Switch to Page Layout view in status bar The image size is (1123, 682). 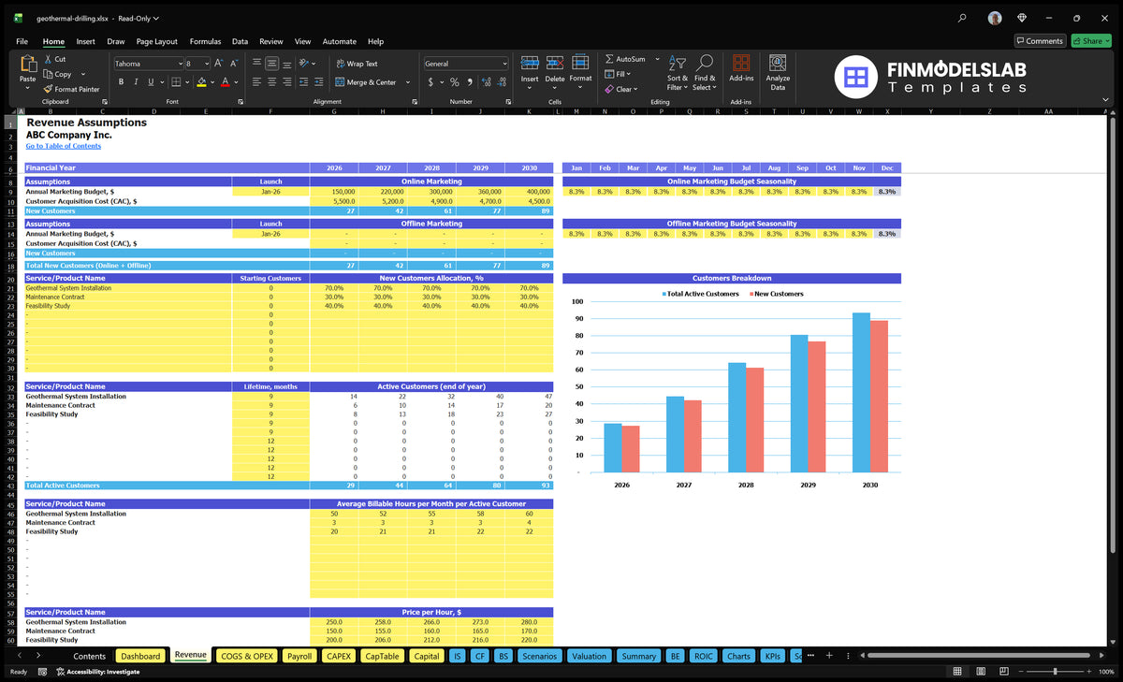(x=979, y=672)
